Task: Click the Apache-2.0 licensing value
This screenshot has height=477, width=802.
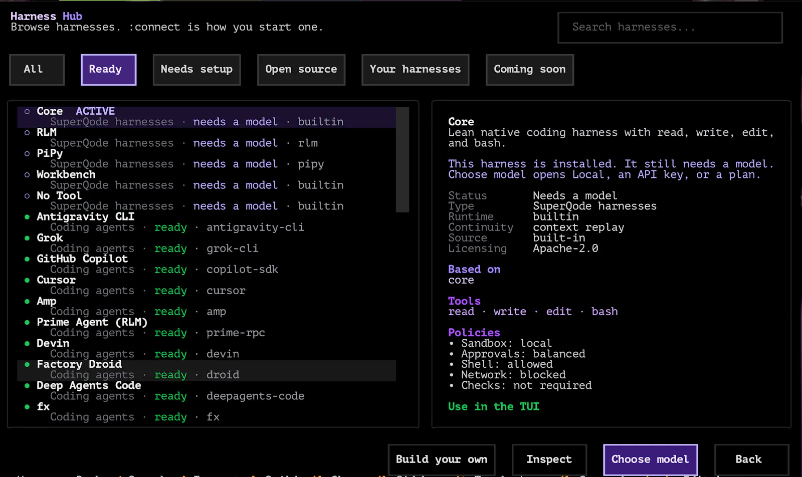Action: (x=565, y=249)
